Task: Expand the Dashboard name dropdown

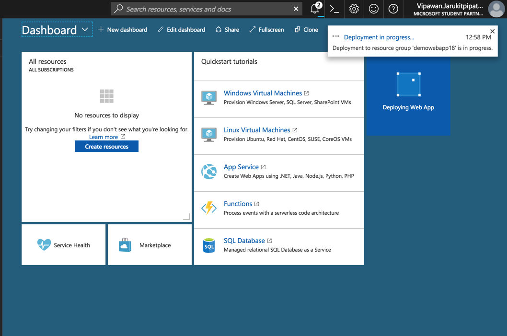Action: [x=85, y=30]
